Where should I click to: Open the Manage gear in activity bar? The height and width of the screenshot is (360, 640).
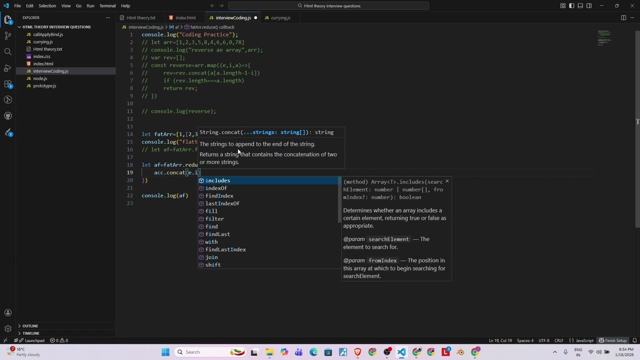pos(7,328)
